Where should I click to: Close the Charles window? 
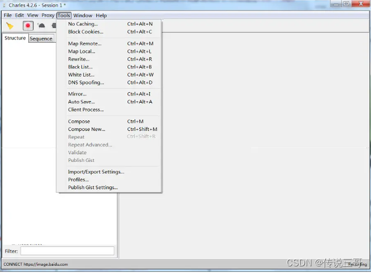361,3
